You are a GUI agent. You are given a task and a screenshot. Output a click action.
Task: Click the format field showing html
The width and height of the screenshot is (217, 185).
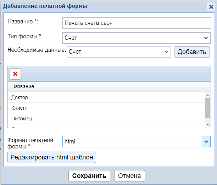pyautogui.click(x=131, y=142)
